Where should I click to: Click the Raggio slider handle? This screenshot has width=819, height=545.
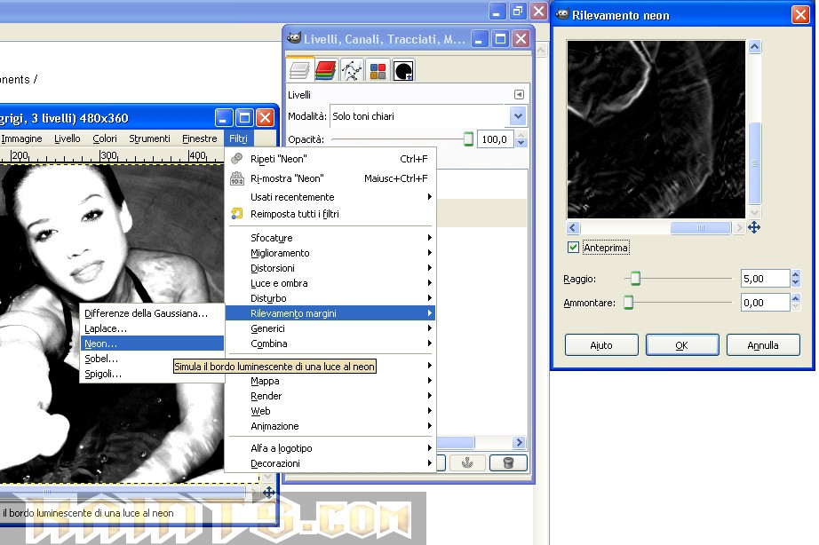tap(635, 279)
